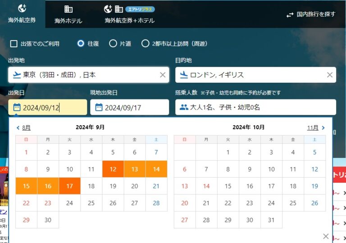Click the calendar icon in 現地出発日 field
The width and height of the screenshot is (346, 243).
pos(99,108)
